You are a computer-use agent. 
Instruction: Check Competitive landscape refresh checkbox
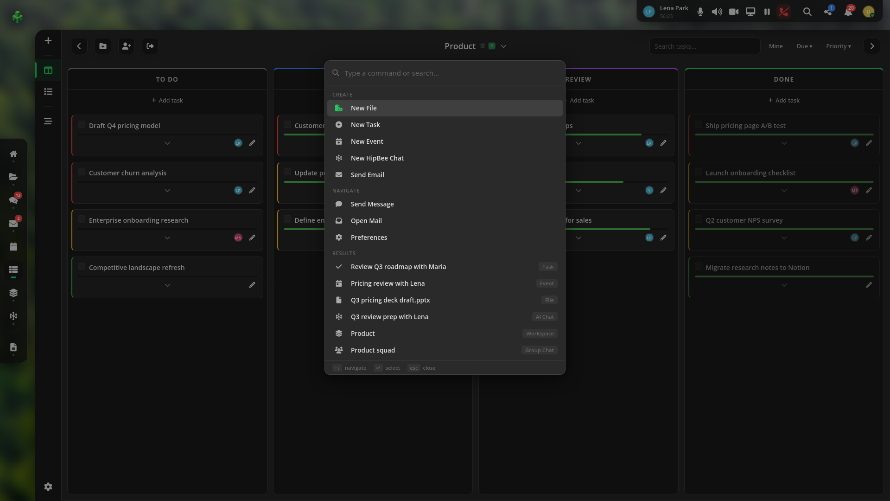(82, 267)
